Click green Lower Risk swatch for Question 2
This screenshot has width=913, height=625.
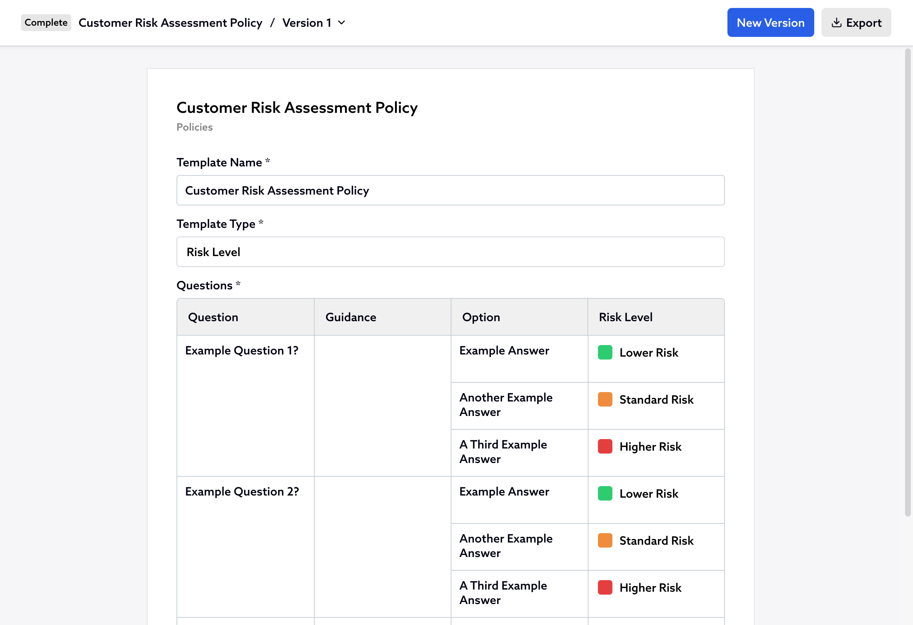(x=604, y=493)
